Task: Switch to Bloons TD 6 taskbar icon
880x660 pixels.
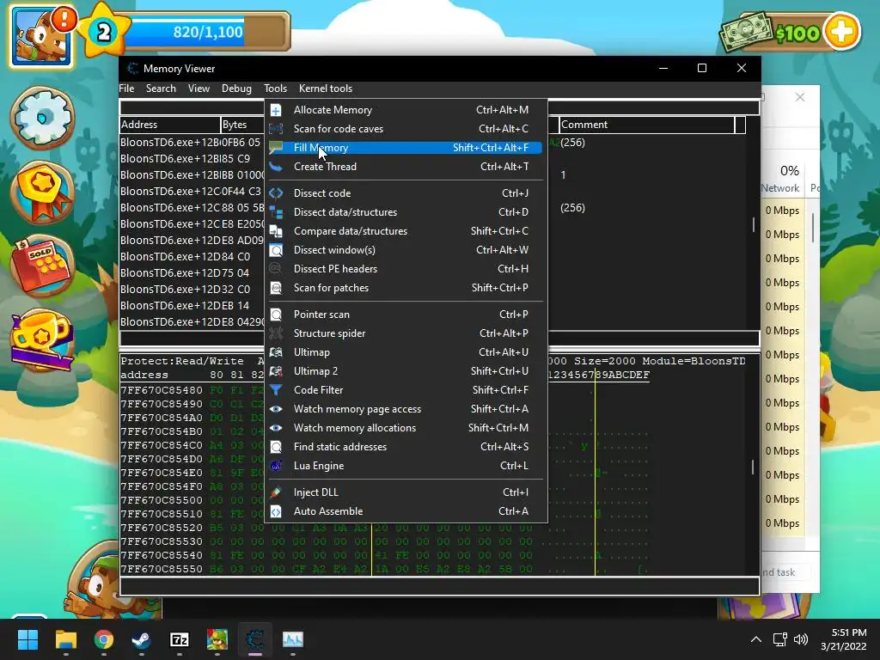Action: 217,639
